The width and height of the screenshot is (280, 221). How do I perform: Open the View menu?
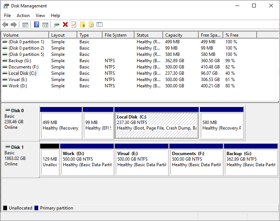coord(40,16)
